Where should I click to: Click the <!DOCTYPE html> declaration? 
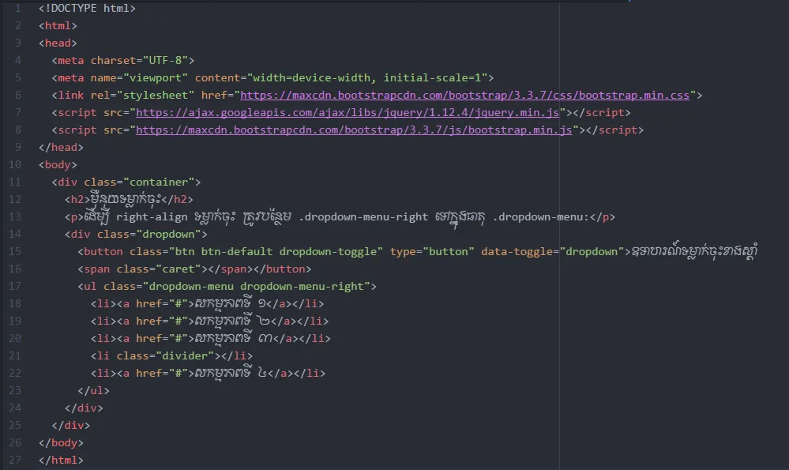pyautogui.click(x=87, y=9)
